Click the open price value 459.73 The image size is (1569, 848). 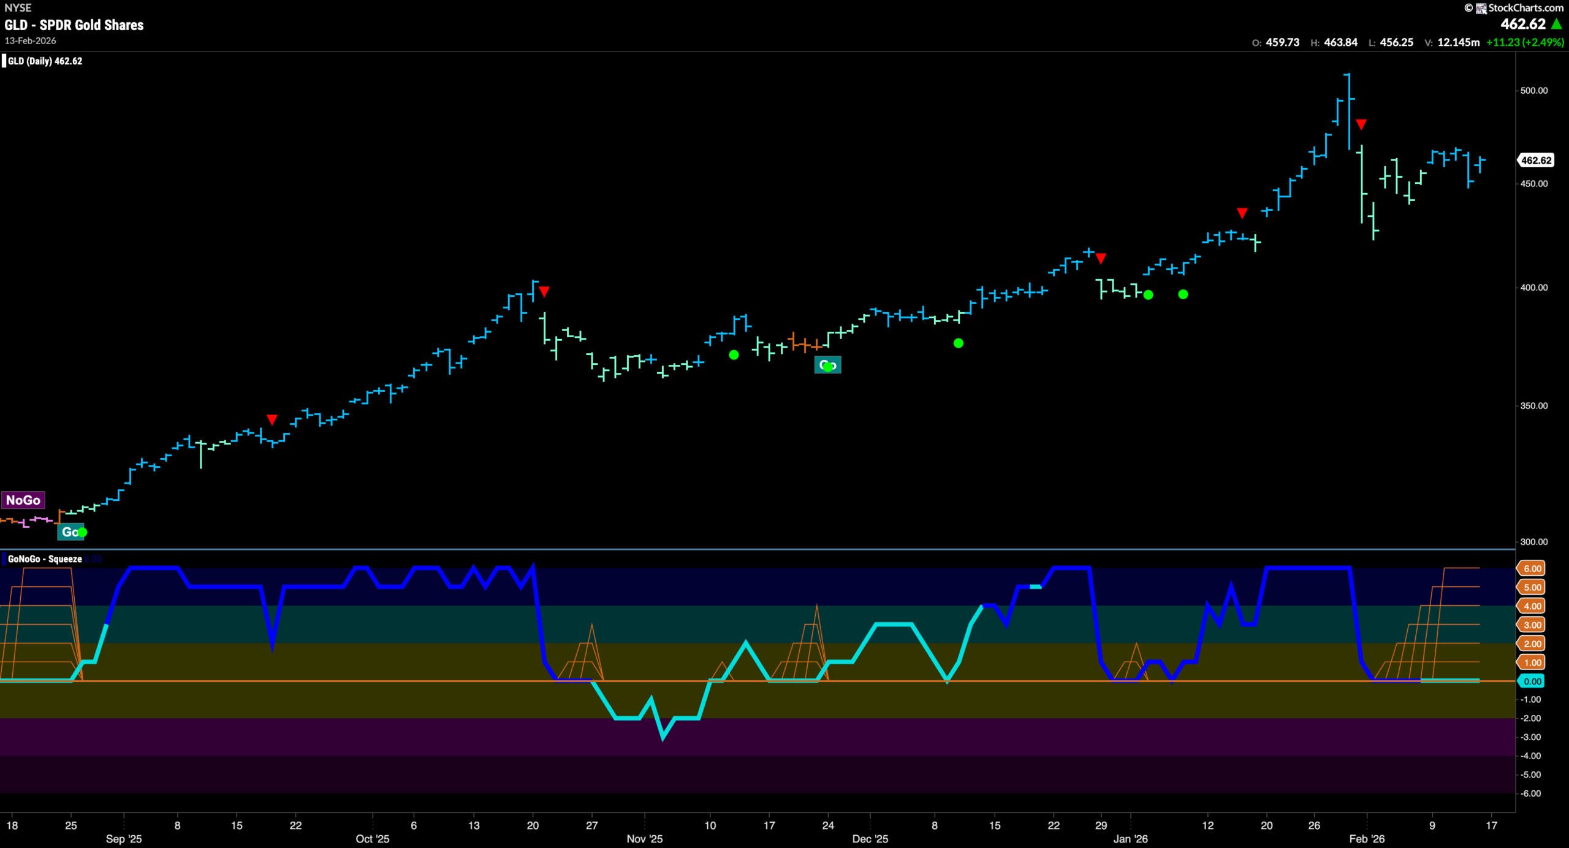tap(1283, 42)
